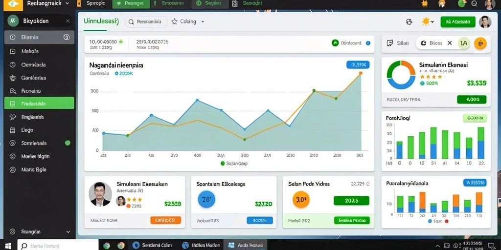
Task: Click the gear settings icon in header
Action: [x=409, y=21]
